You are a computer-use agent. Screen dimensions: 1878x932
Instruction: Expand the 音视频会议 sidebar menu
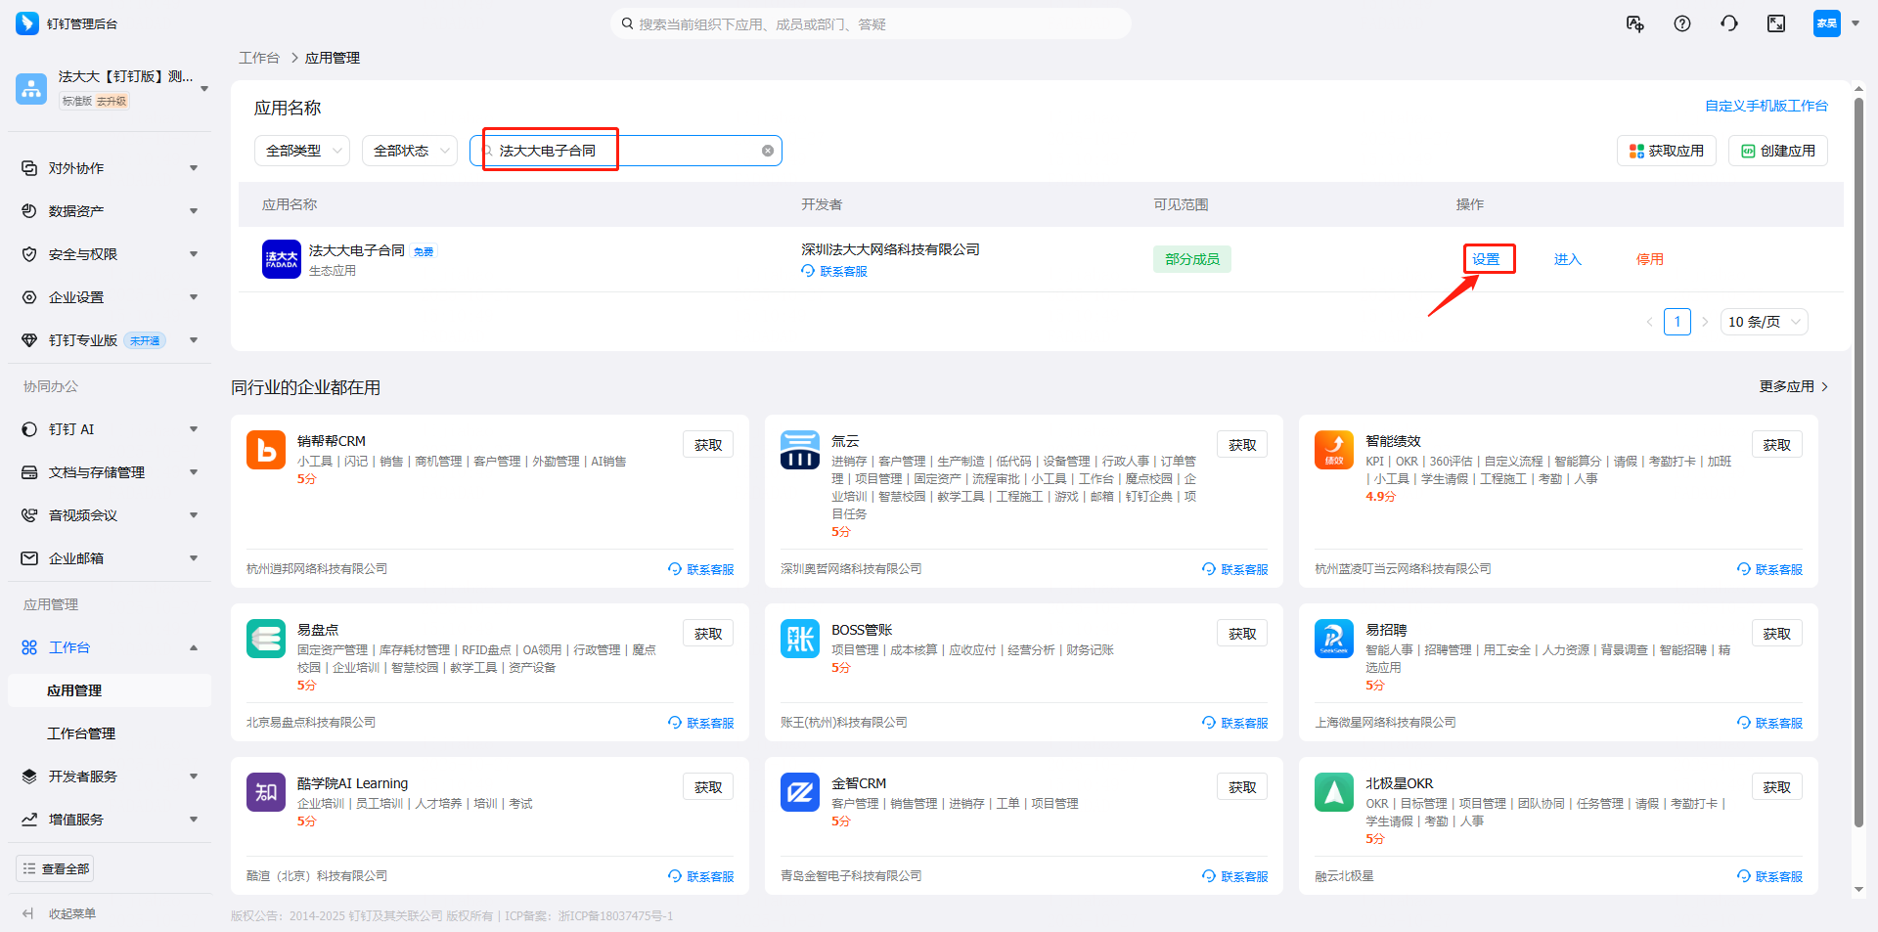click(x=110, y=515)
